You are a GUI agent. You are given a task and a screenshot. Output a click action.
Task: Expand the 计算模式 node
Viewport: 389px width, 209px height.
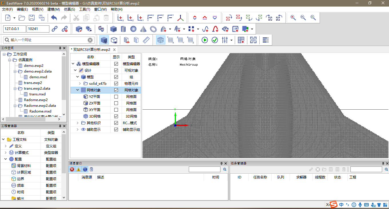pos(5,152)
